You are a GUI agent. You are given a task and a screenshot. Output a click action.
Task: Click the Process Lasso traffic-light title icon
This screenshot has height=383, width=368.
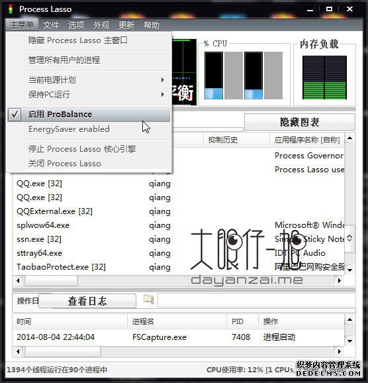point(11,9)
